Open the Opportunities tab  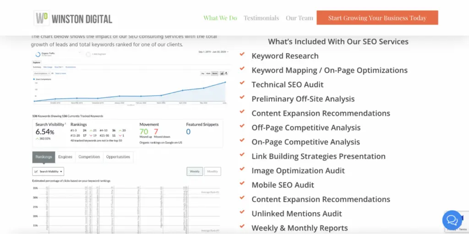118,157
